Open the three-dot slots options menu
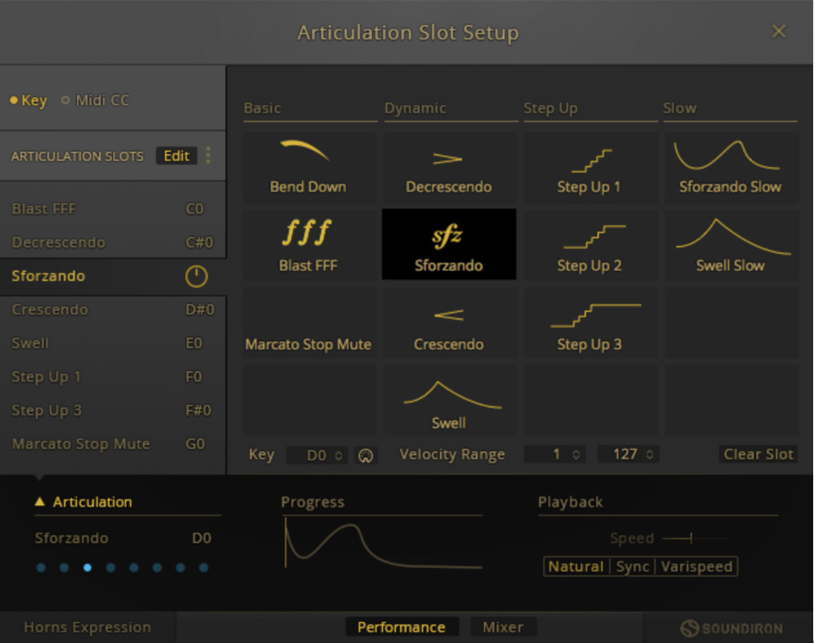This screenshot has width=814, height=643. point(209,155)
